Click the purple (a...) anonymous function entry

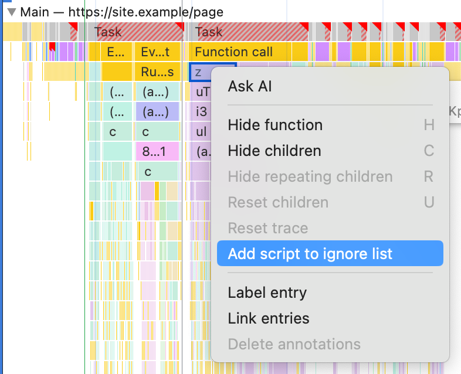pyautogui.click(x=156, y=111)
